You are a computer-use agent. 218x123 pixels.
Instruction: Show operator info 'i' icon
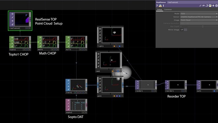click(x=163, y=6)
